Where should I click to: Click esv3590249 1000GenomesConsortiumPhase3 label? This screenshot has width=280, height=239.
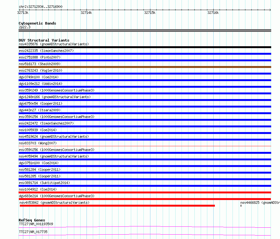[x=57, y=90]
